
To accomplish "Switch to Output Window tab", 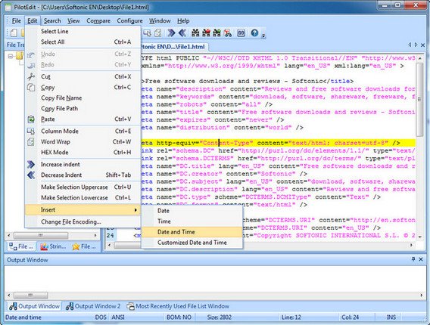I will point(34,306).
